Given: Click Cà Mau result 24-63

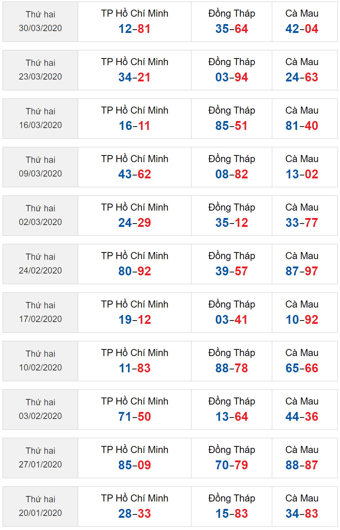Looking at the screenshot, I should 302,77.
